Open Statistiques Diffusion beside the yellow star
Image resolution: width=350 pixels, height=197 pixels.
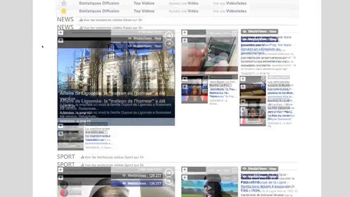coord(99,11)
